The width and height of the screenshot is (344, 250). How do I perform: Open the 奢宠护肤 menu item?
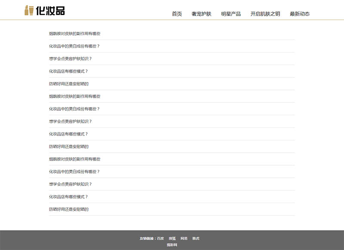(x=201, y=14)
